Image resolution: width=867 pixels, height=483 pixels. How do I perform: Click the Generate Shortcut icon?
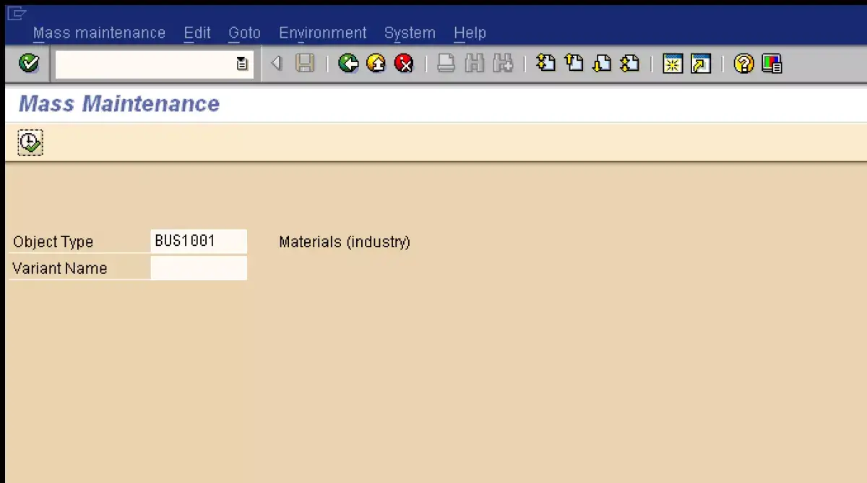701,64
